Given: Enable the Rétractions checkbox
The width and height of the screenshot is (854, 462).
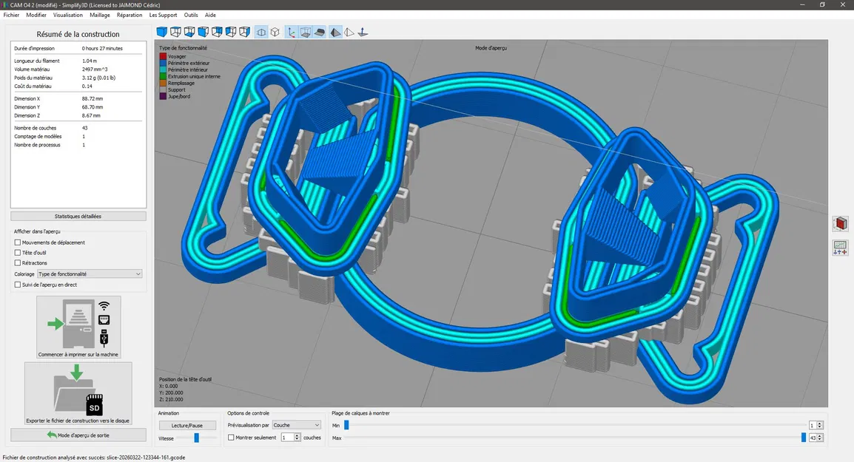Looking at the screenshot, I should pyautogui.click(x=18, y=263).
